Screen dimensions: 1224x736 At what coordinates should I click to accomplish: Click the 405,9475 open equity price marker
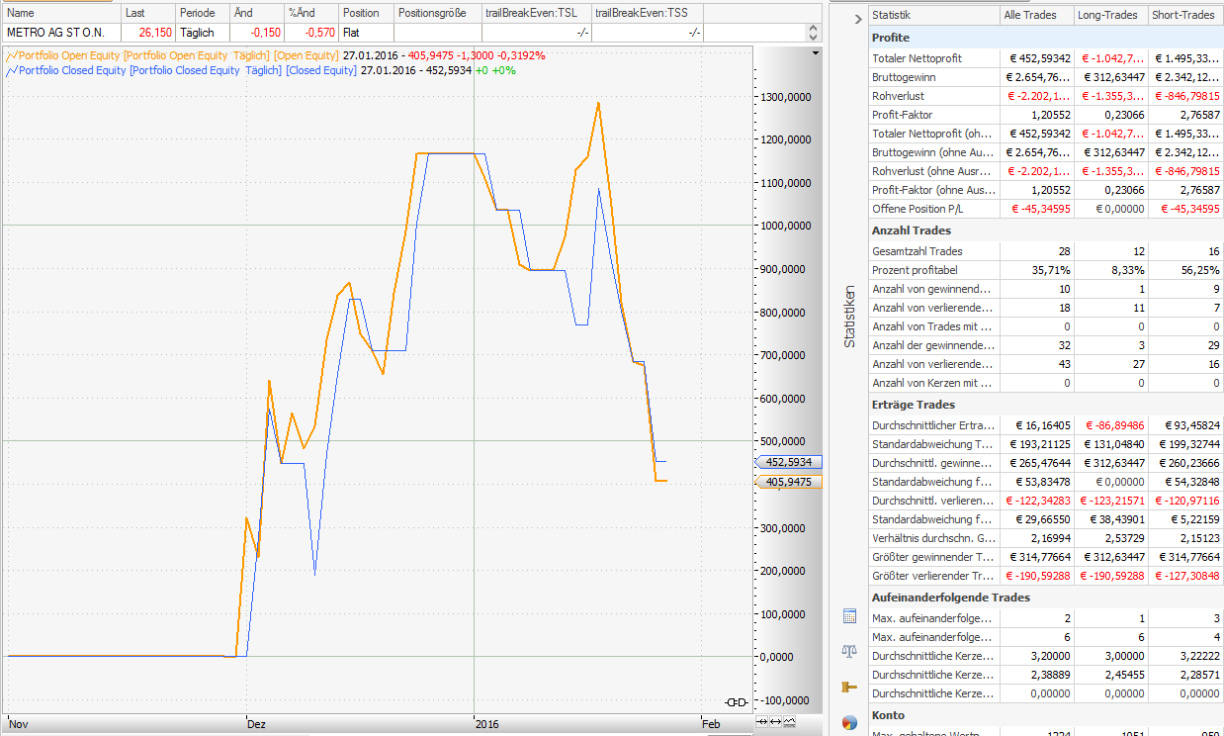(x=788, y=482)
